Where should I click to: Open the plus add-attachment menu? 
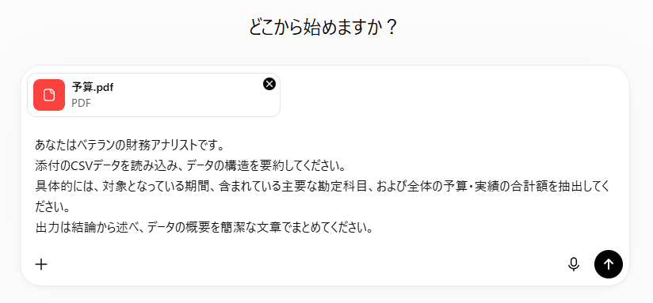pyautogui.click(x=41, y=264)
